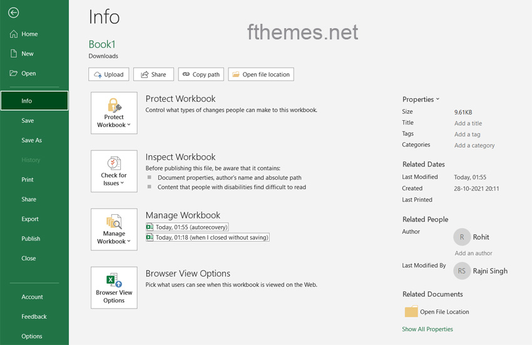Click the Upload button text
The height and width of the screenshot is (345, 532).
114,75
